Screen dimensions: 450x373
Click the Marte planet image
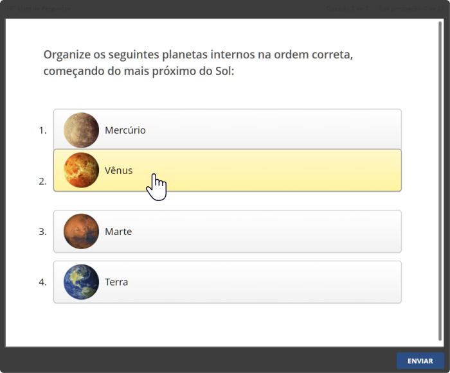point(81,231)
